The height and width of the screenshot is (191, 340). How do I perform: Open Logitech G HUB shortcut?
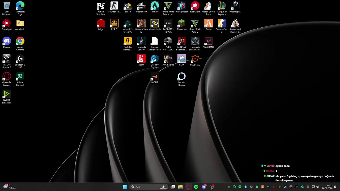[20, 62]
